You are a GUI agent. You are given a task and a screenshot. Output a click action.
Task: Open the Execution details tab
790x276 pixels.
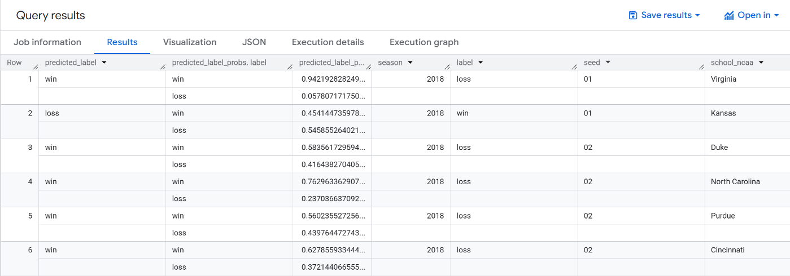[x=328, y=42]
